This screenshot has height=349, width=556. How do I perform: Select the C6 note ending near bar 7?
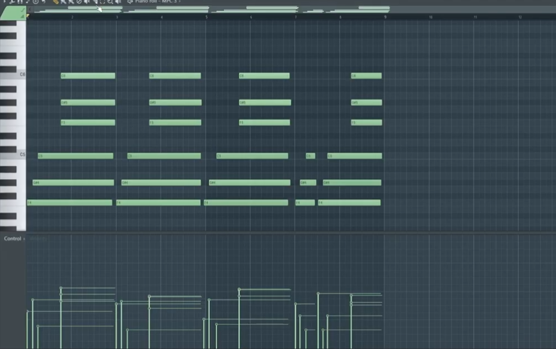pos(264,76)
